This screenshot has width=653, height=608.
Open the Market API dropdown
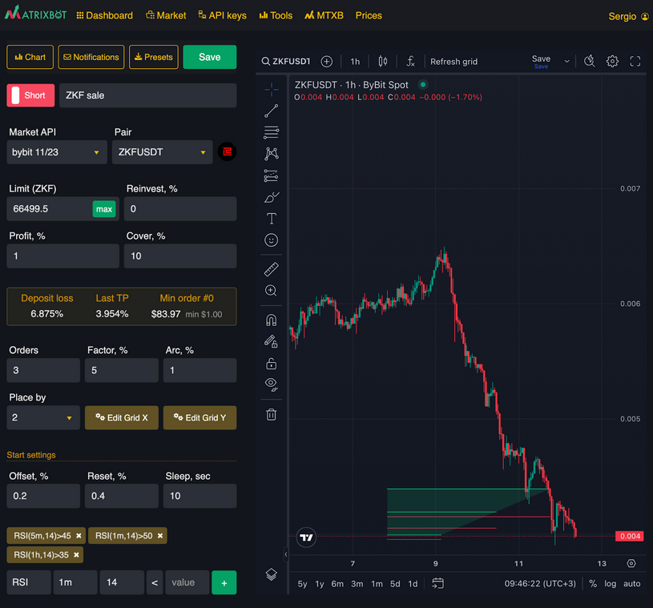pos(57,151)
